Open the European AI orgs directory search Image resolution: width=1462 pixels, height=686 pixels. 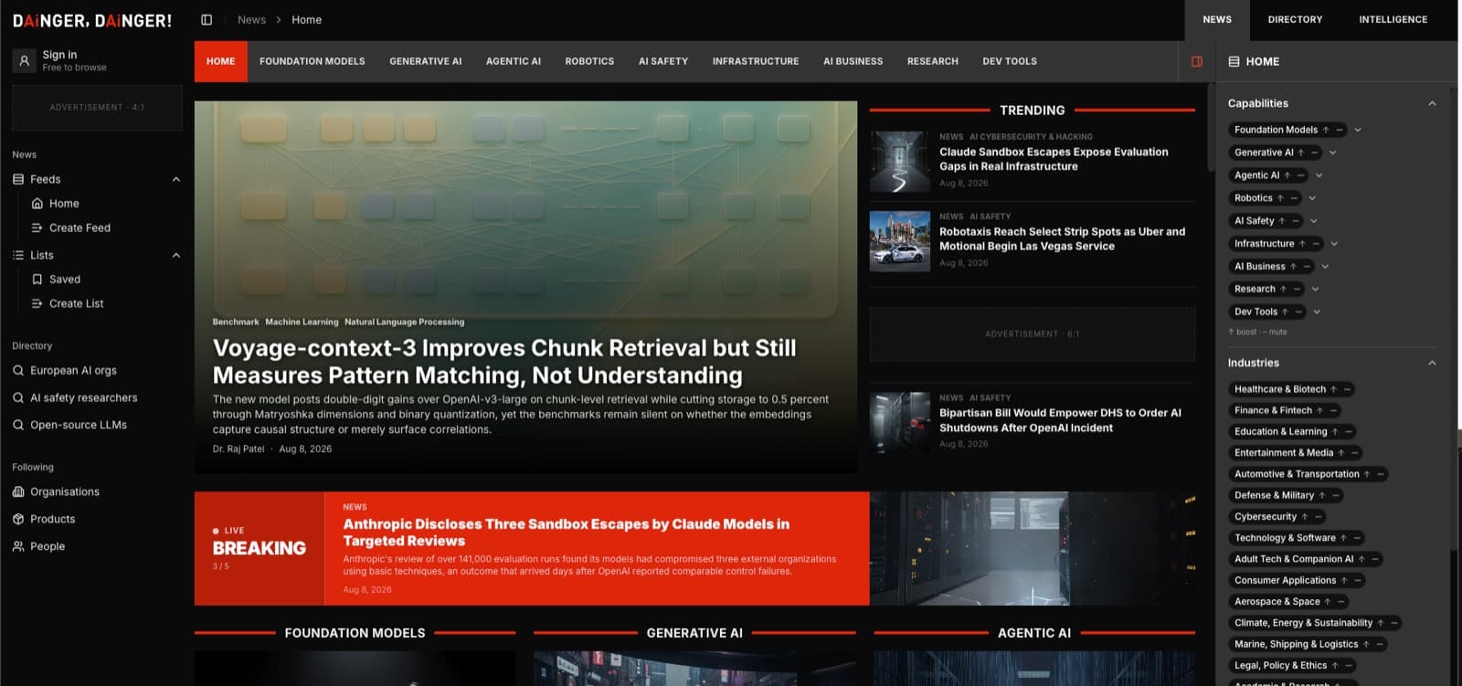pos(73,371)
